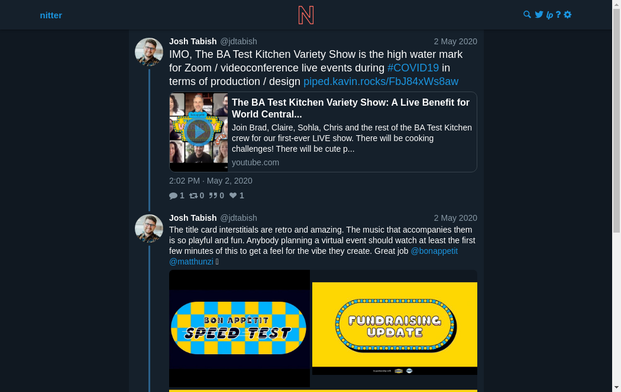Screen dimensions: 621x392
Task: Click the red Nitter N logo
Action: [306, 15]
